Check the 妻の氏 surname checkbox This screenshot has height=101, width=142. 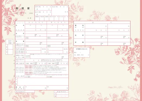26,57
